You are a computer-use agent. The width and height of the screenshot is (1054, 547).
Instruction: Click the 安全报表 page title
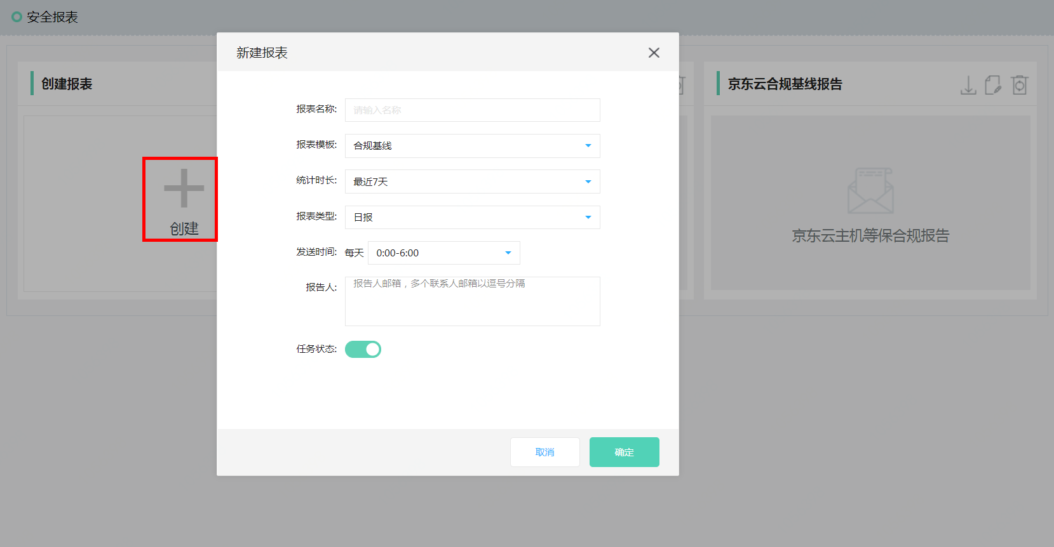pyautogui.click(x=52, y=17)
